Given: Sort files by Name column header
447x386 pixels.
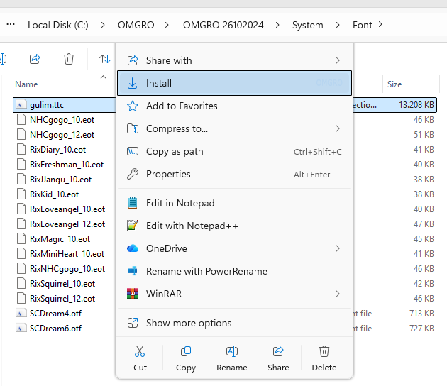Looking at the screenshot, I should pos(26,84).
